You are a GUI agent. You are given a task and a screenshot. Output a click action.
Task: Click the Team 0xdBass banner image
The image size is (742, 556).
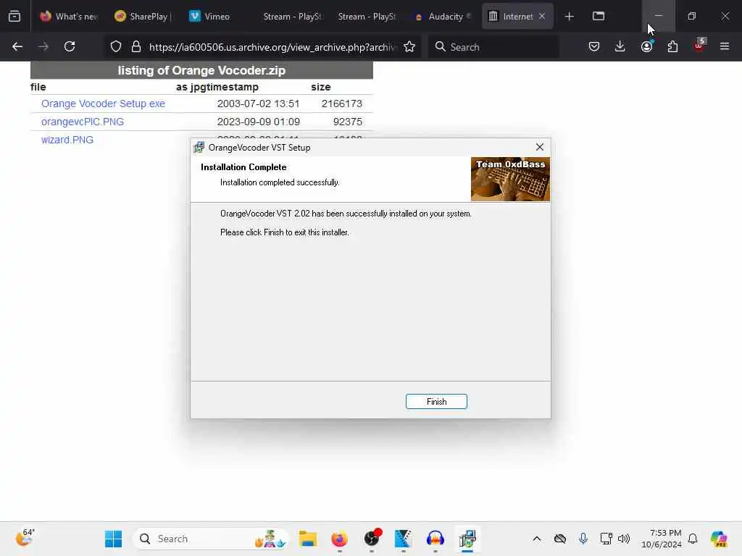[x=510, y=180]
